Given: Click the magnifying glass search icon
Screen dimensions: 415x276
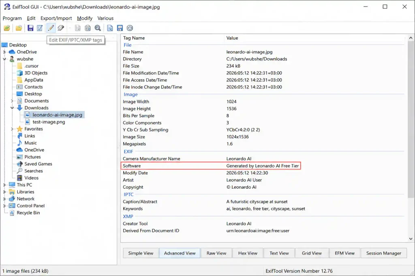Looking at the screenshot, I should click(98, 28).
